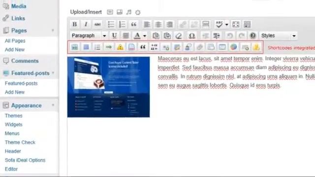315x177 pixels.
Task: Click the blockquote button in top toolbar row
Action: coord(133,24)
